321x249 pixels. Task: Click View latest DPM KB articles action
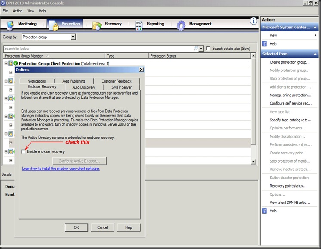pos(290,203)
